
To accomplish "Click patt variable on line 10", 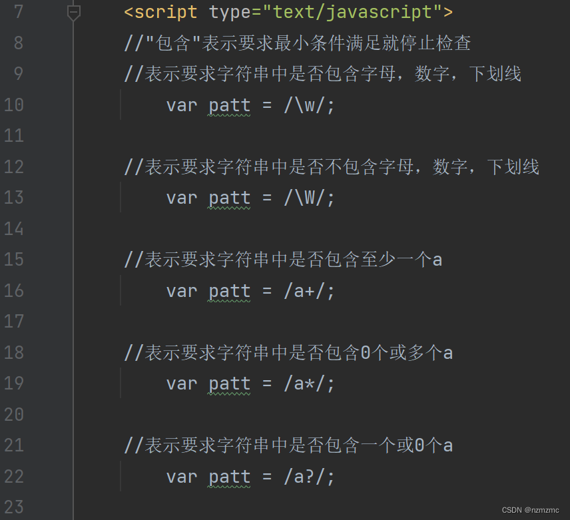I will [x=230, y=106].
